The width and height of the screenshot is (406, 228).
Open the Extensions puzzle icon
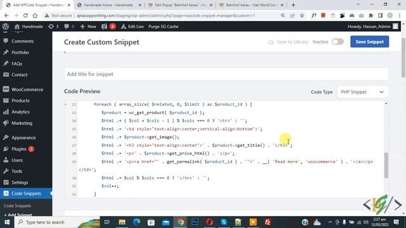pos(370,15)
